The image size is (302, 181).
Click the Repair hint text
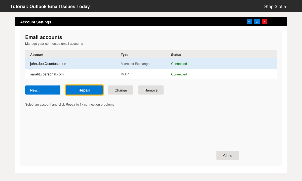pyautogui.click(x=70, y=104)
